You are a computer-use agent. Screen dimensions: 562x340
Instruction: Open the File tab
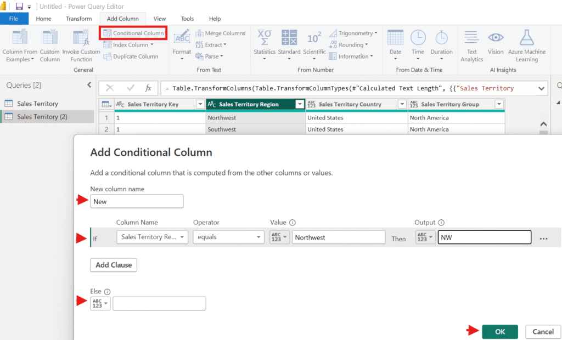(14, 19)
